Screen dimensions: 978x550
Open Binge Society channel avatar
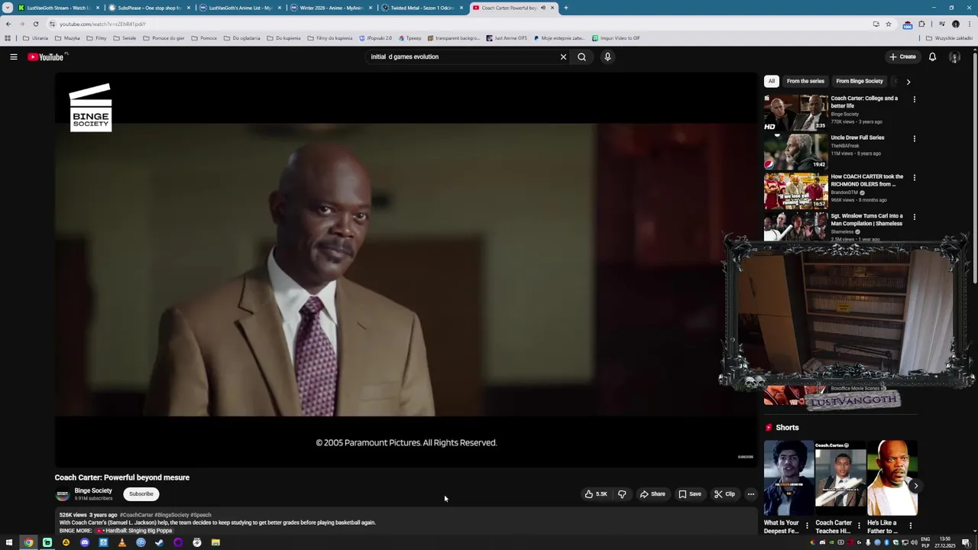coord(63,494)
